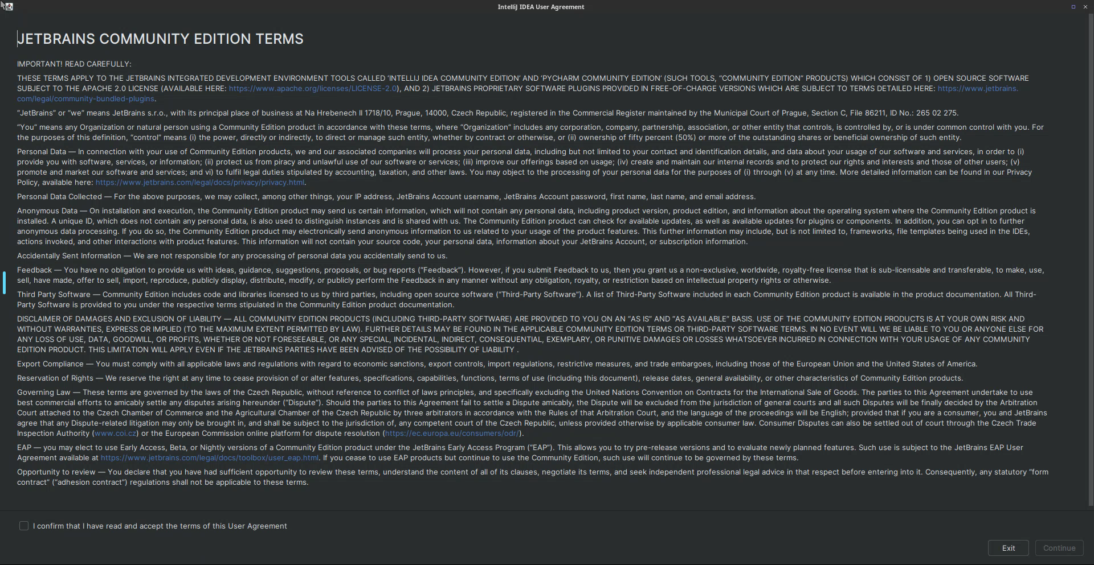Image resolution: width=1094 pixels, height=565 pixels.
Task: Close the IntelliJ IDEA User Agreement window
Action: pyautogui.click(x=1085, y=7)
